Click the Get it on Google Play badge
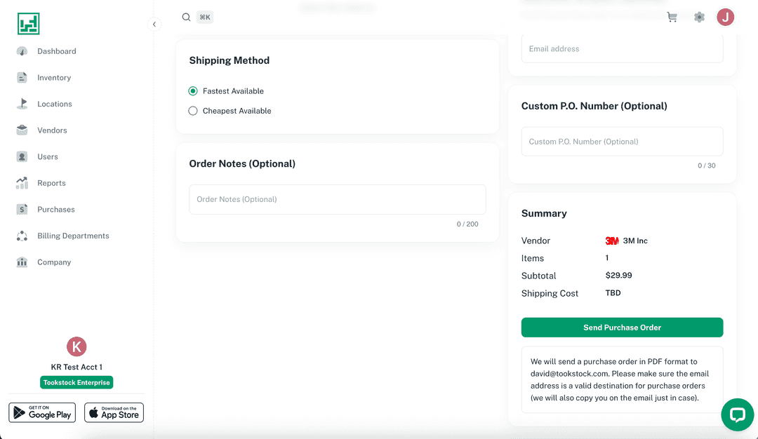The height and width of the screenshot is (439, 758). click(42, 412)
